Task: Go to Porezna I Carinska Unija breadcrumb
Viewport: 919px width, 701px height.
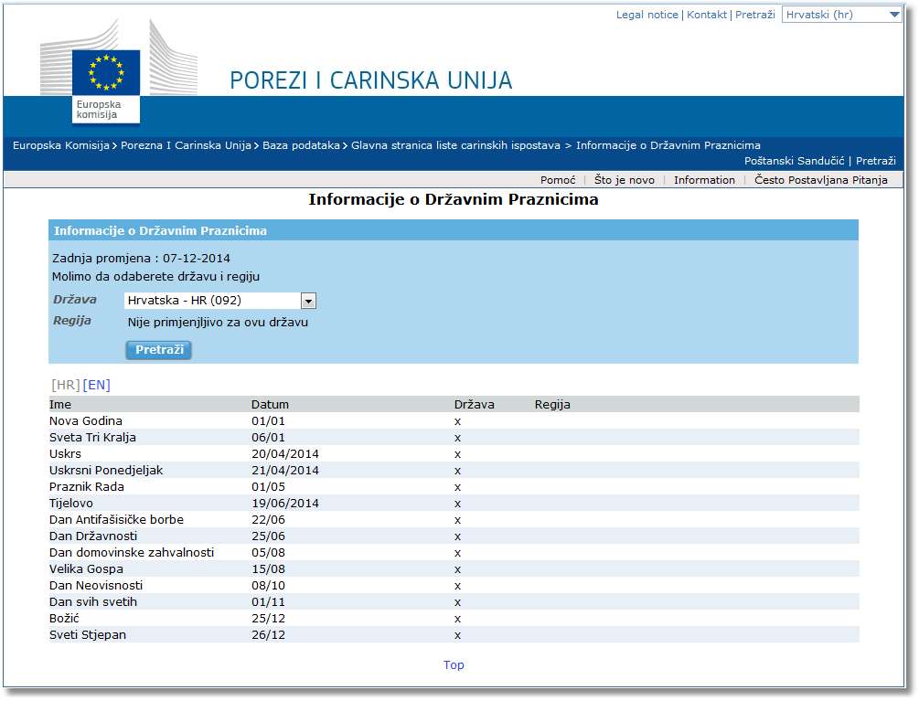Action: 186,145
